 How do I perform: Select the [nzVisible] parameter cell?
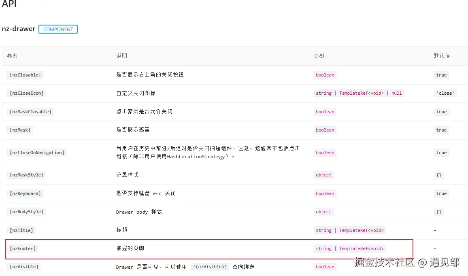point(24,266)
